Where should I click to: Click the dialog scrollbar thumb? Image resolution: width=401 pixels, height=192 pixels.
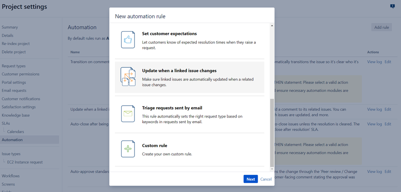[272, 132]
